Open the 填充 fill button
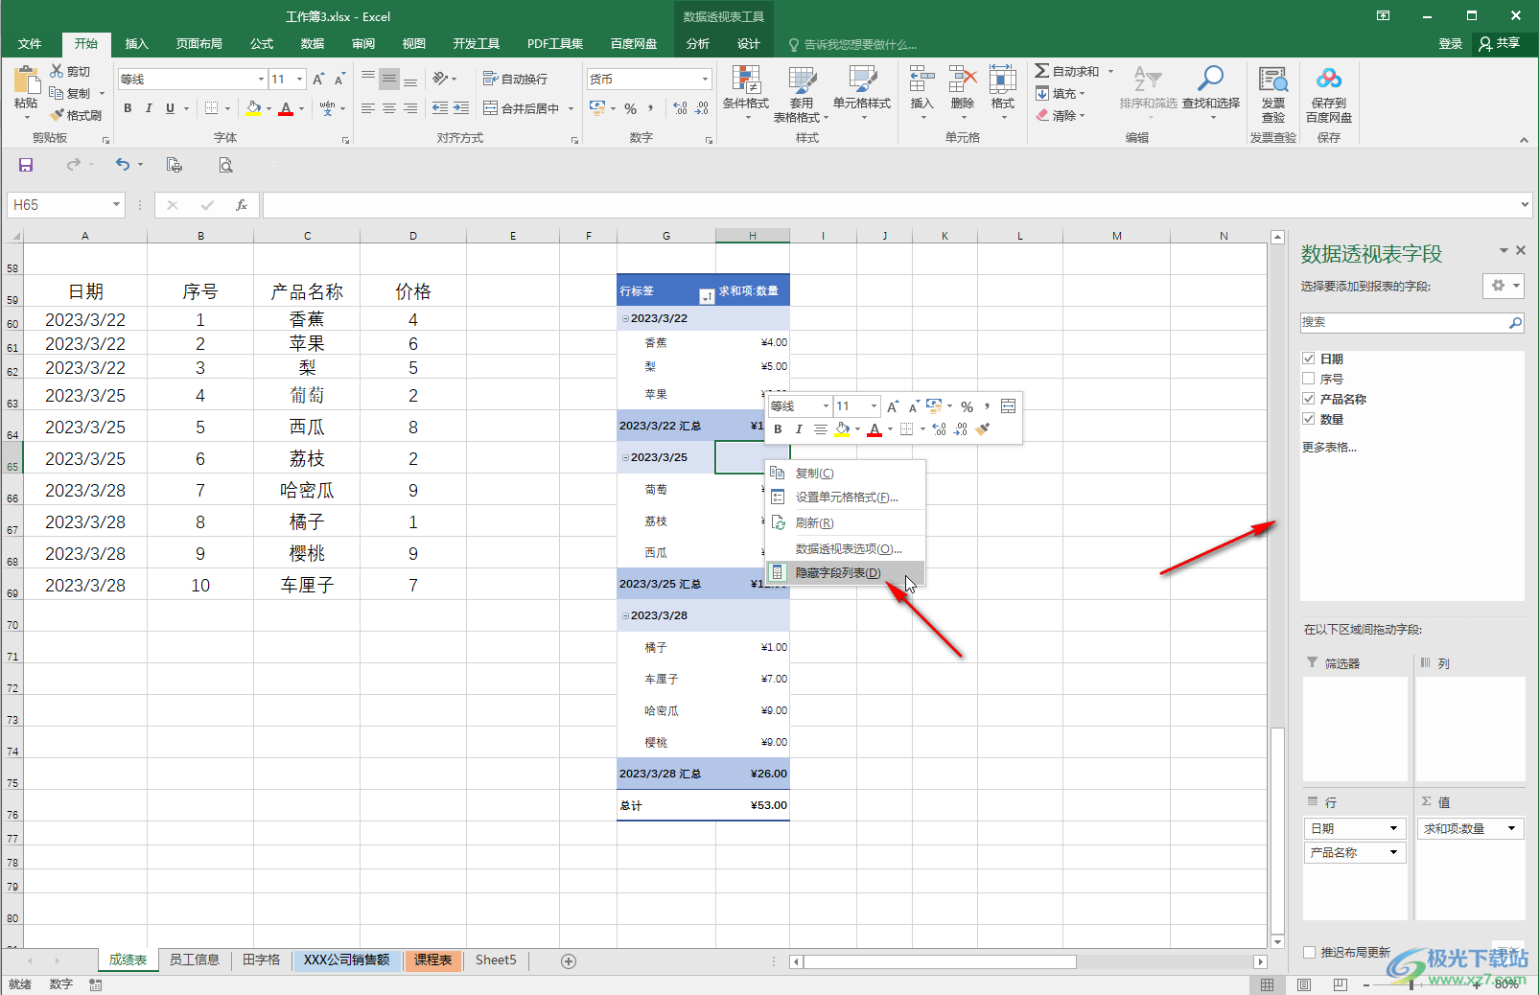Viewport: 1539px width, 995px height. coord(1061,94)
